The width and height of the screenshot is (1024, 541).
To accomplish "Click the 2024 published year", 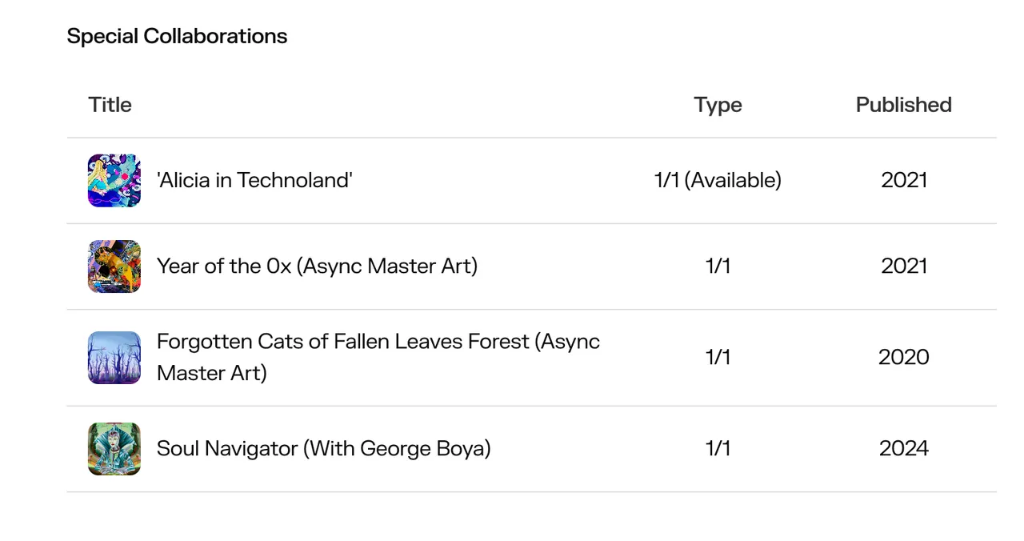I will point(904,448).
